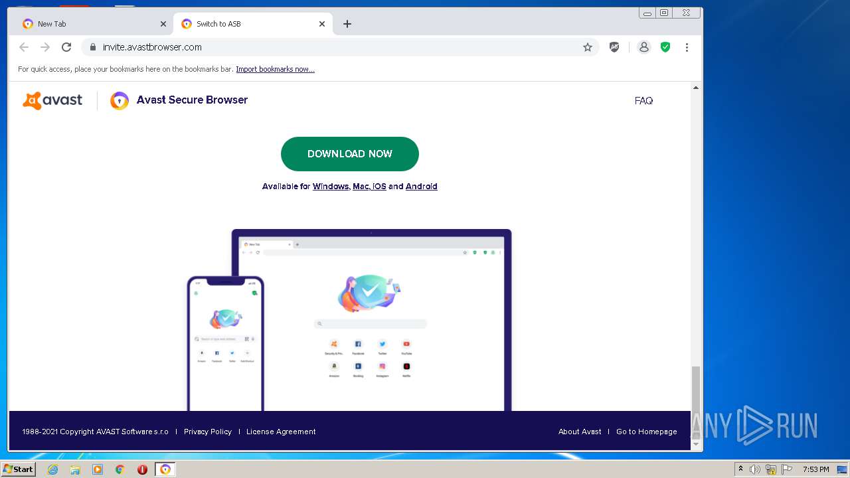Restore down the browser window
The height and width of the screenshot is (478, 850).
pos(664,13)
